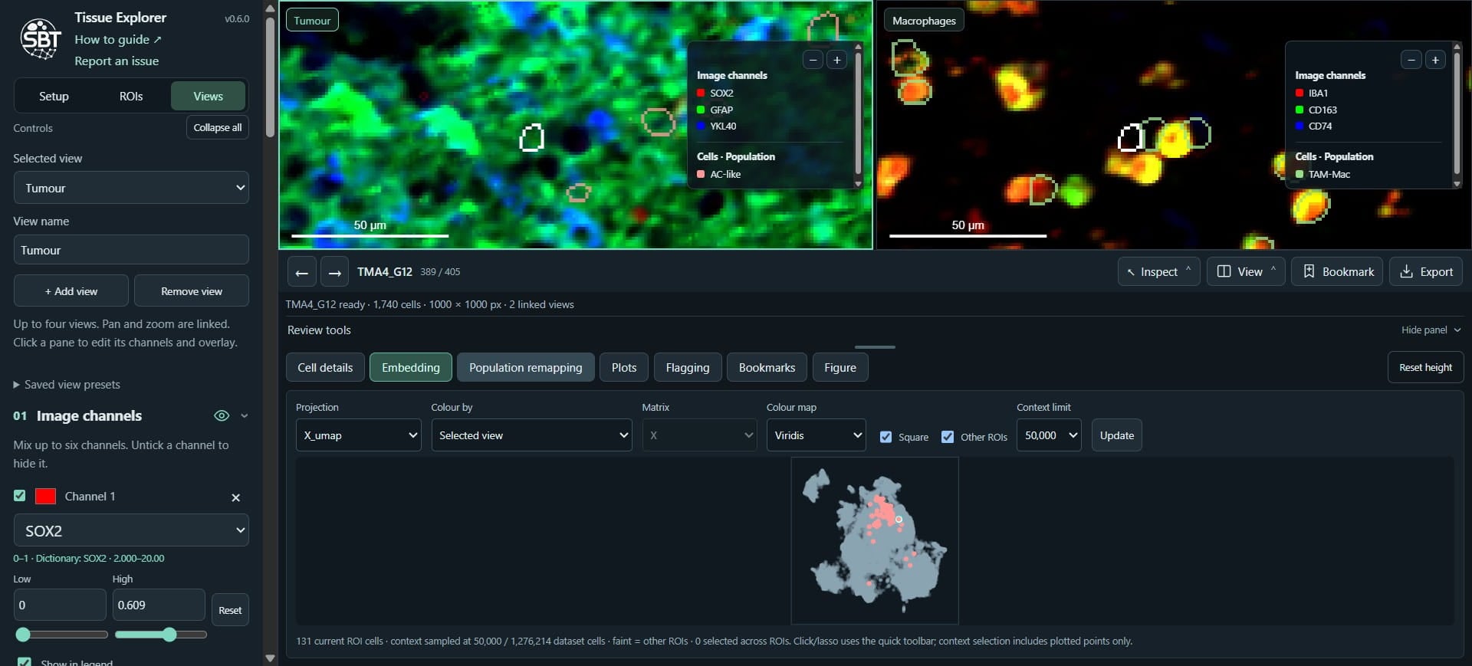Disable the Channel 1 checkbox

(x=20, y=496)
